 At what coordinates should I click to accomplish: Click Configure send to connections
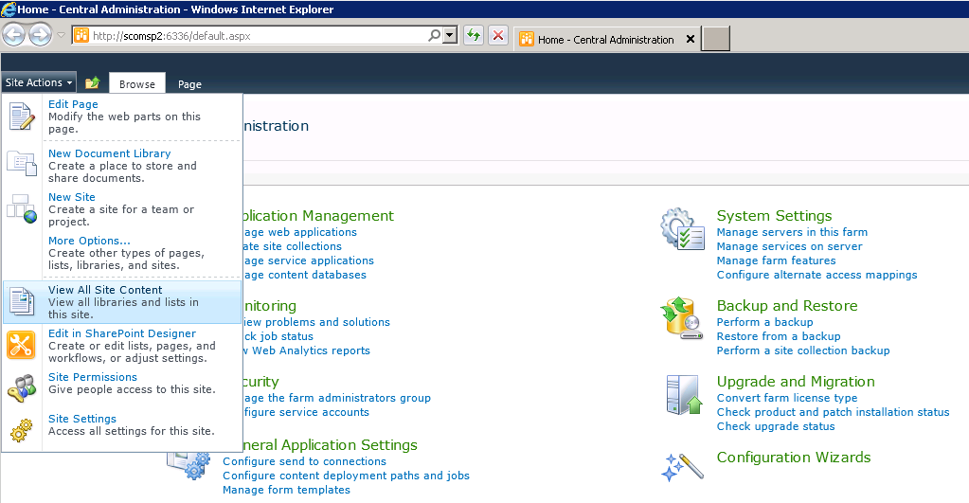pyautogui.click(x=304, y=461)
